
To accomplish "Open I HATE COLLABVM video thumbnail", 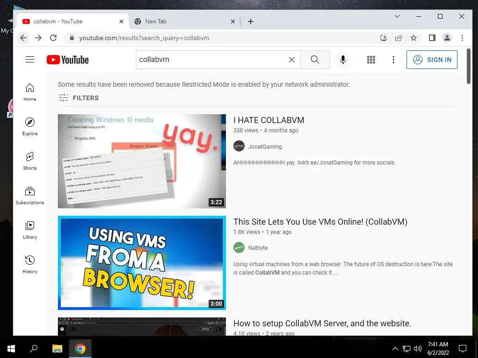I will click(142, 161).
